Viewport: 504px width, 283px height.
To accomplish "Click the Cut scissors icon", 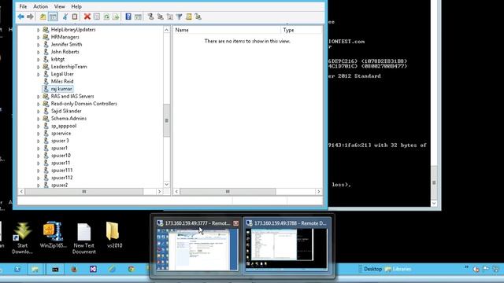I will [x=65, y=17].
